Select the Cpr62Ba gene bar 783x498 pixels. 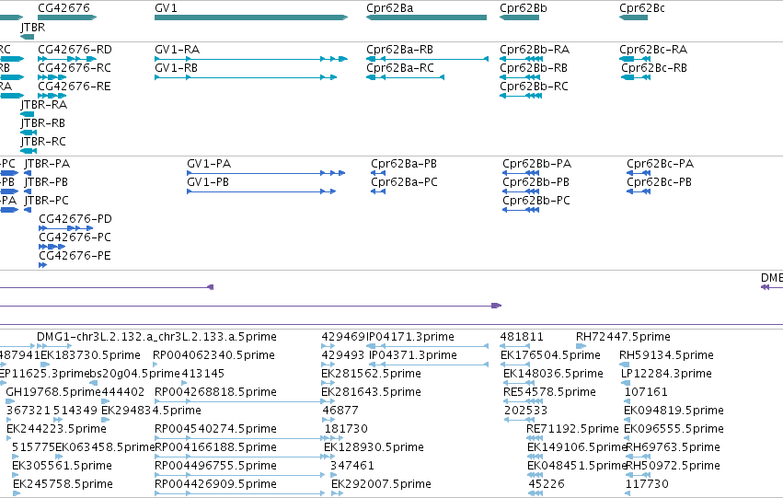click(426, 17)
